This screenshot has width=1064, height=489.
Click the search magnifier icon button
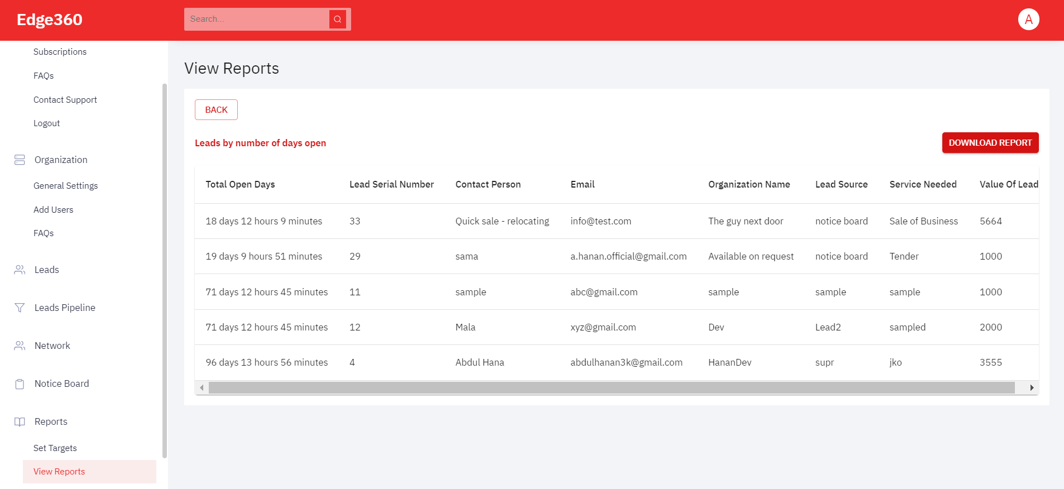337,20
